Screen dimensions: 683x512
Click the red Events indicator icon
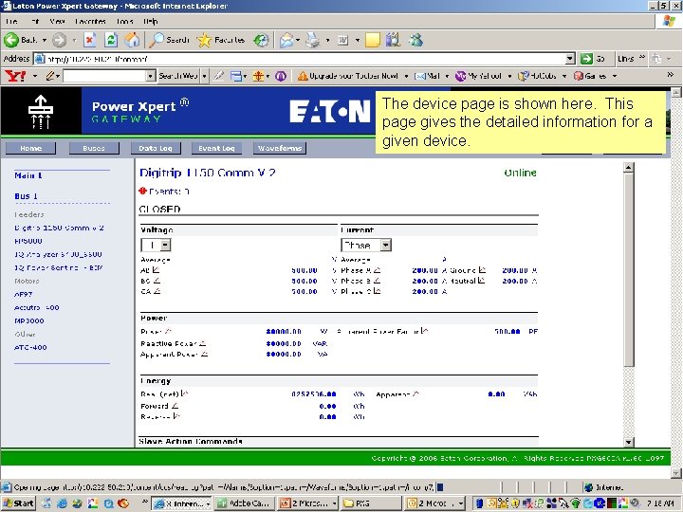tap(142, 191)
